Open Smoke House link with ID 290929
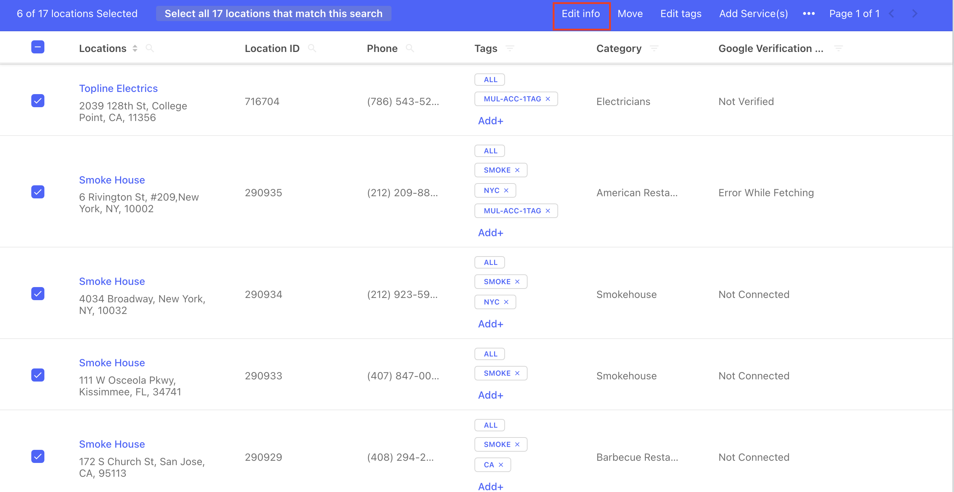The width and height of the screenshot is (954, 492). click(x=112, y=444)
